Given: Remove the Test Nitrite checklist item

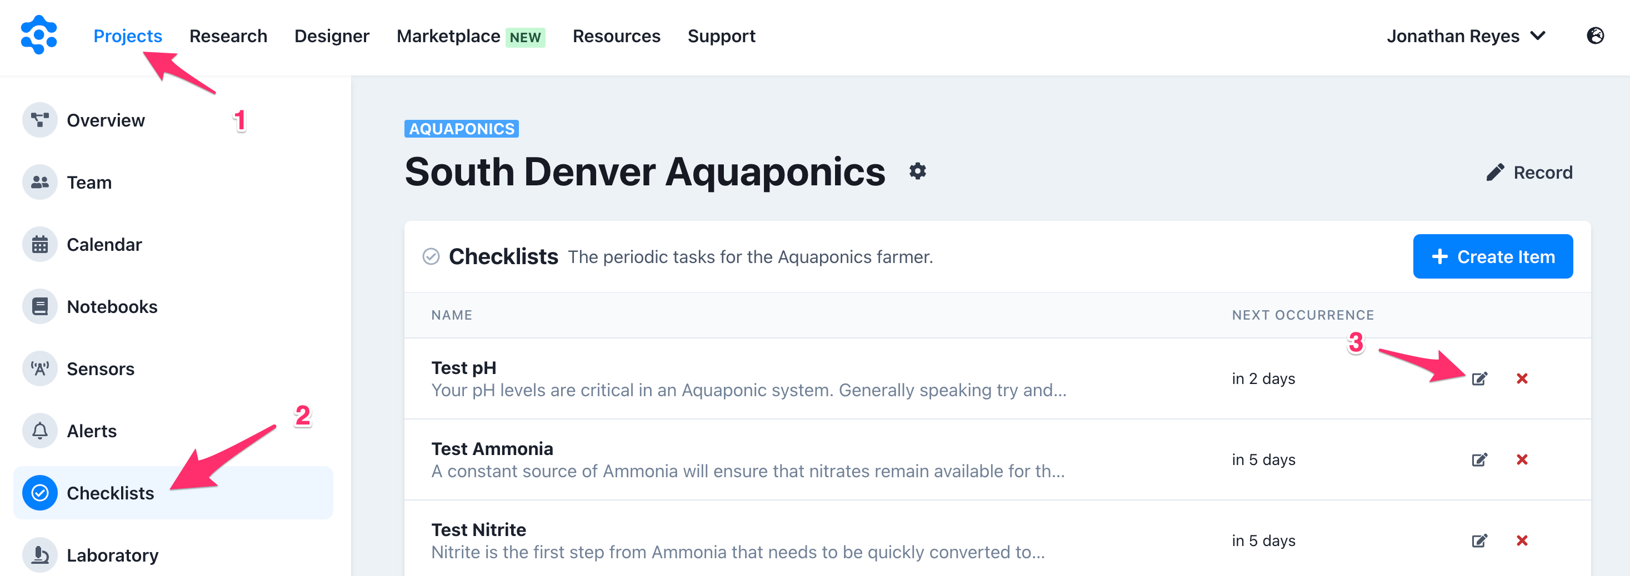Looking at the screenshot, I should [x=1522, y=540].
